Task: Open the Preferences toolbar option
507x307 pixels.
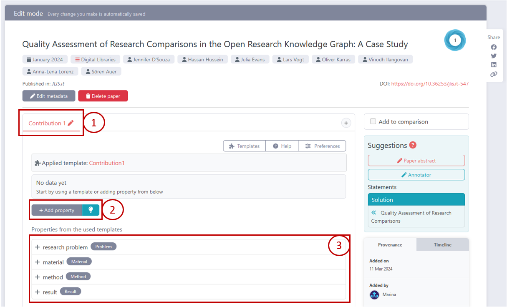Action: (322, 146)
